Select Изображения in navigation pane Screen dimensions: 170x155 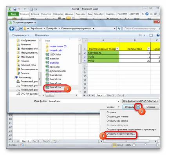pyautogui.click(x=26, y=40)
